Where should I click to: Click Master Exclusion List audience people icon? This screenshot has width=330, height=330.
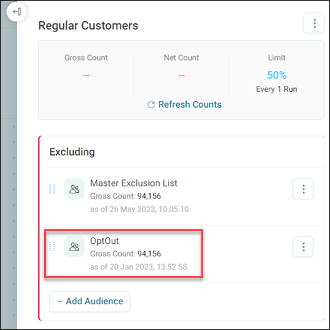coord(74,189)
